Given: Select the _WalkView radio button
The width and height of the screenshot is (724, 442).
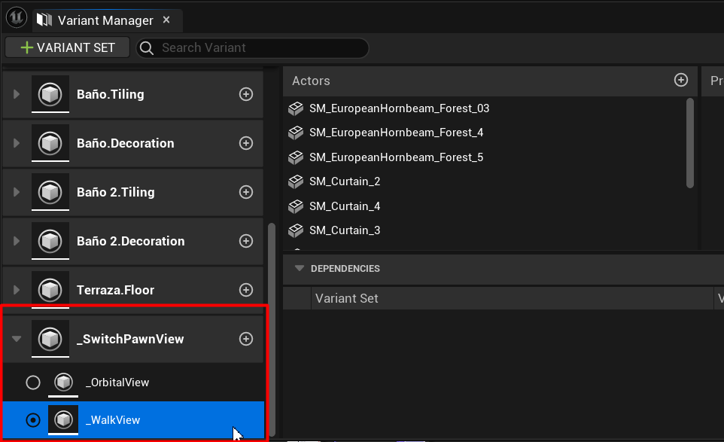Looking at the screenshot, I should [33, 420].
